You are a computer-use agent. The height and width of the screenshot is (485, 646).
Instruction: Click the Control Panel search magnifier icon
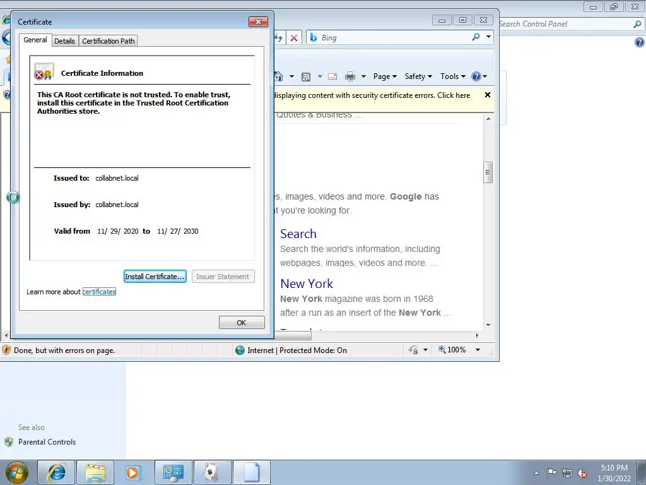click(637, 24)
